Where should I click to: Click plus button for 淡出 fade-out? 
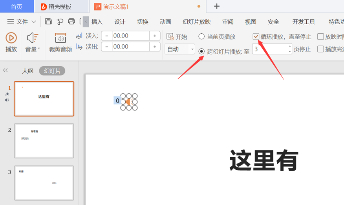155,47
